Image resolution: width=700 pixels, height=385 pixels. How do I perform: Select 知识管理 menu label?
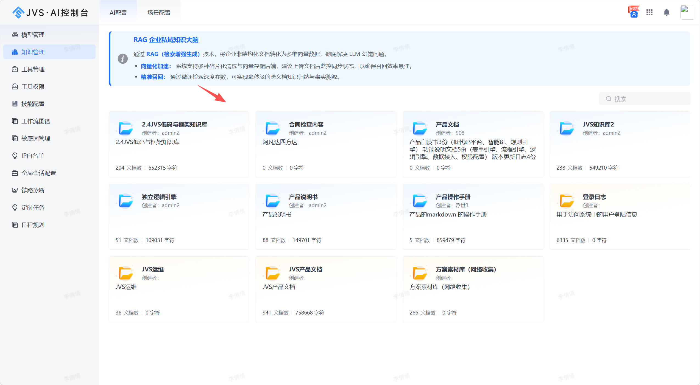(33, 52)
